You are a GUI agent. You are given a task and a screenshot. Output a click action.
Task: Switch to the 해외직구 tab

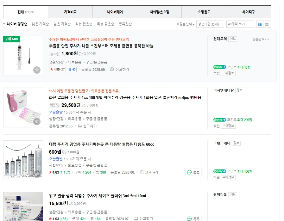249,12
